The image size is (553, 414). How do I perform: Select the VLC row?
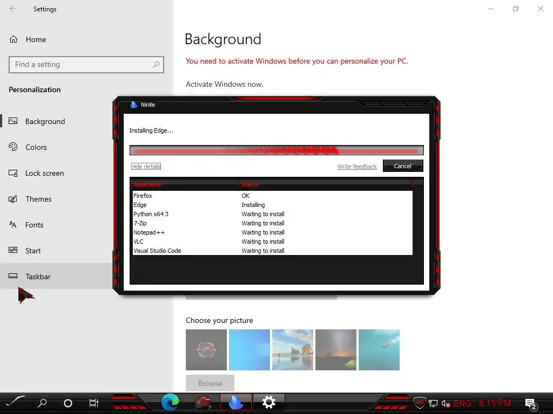(x=272, y=241)
